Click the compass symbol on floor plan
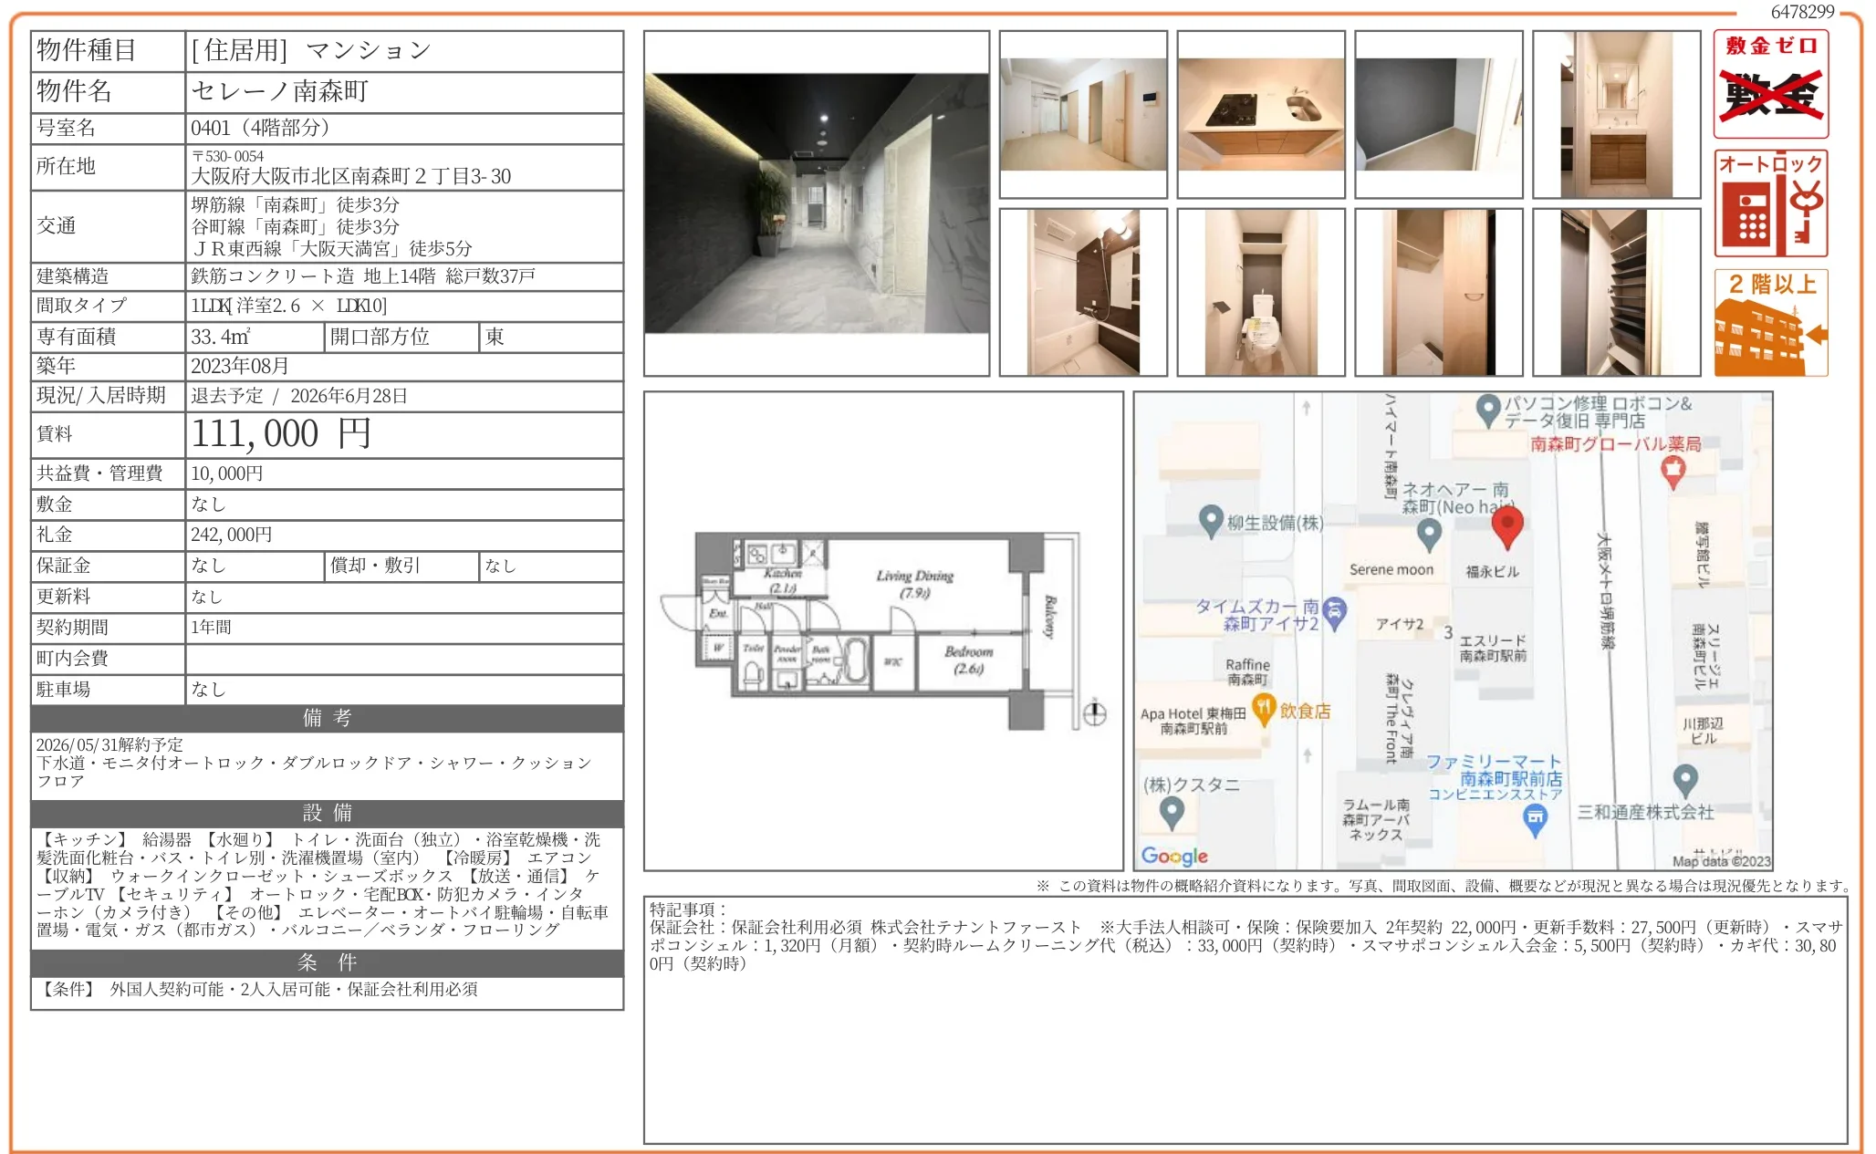This screenshot has height=1154, width=1876. click(1094, 713)
